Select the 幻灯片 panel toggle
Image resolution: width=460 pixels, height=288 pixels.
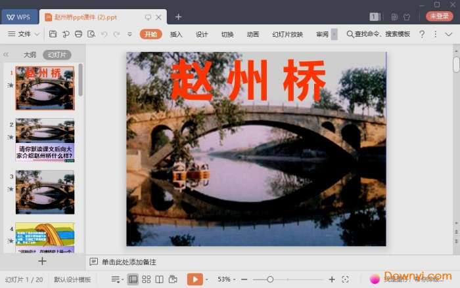tap(56, 55)
